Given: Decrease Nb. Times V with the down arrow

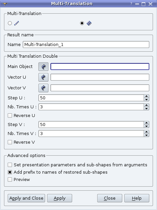Looking at the screenshot, I should click(x=146, y=135).
